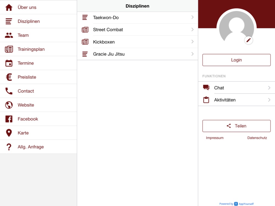Open the Powered by AppYourself link

click(x=237, y=204)
